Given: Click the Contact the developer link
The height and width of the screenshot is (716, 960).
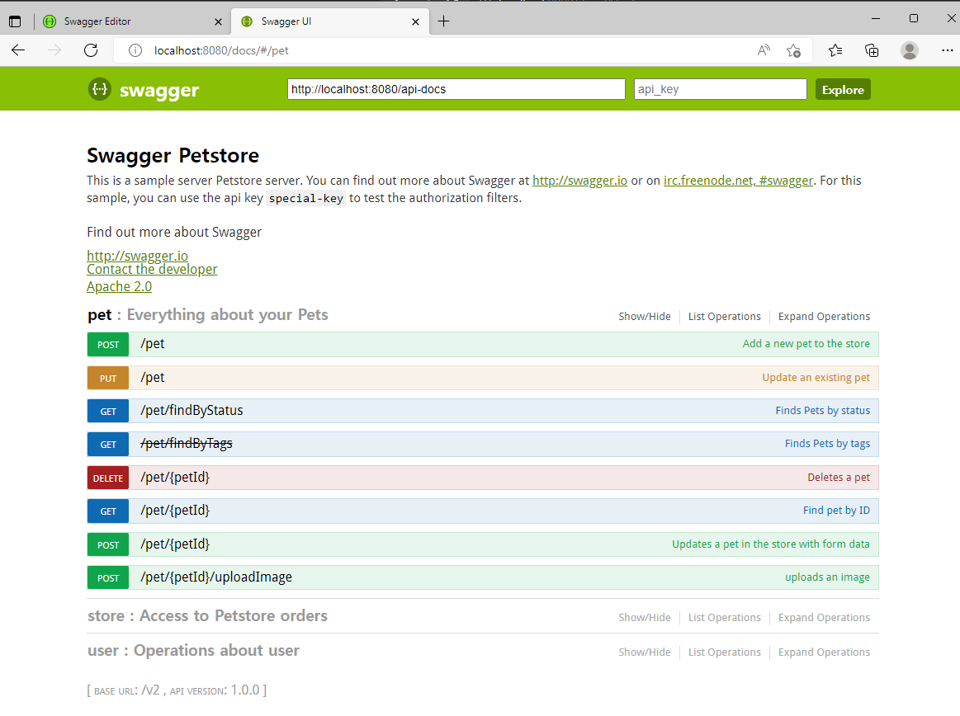Looking at the screenshot, I should 152,269.
